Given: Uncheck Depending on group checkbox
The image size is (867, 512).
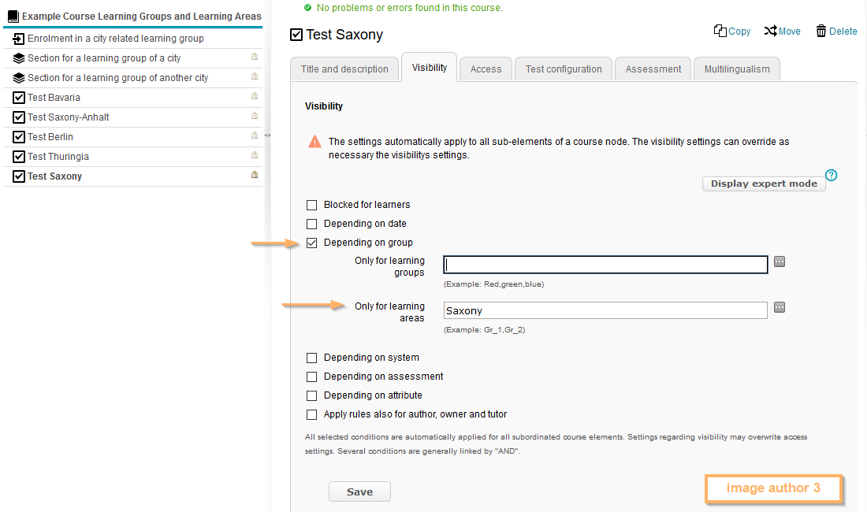Looking at the screenshot, I should coord(312,243).
